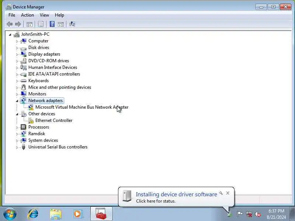Click the wrench icon in notification balloon
This screenshot has width=295, height=221.
click(221, 193)
